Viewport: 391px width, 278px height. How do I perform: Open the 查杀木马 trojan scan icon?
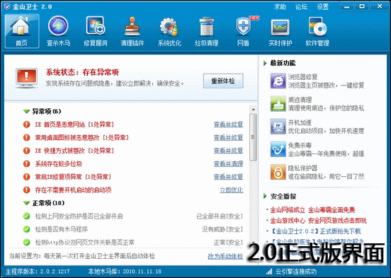pyautogui.click(x=58, y=26)
